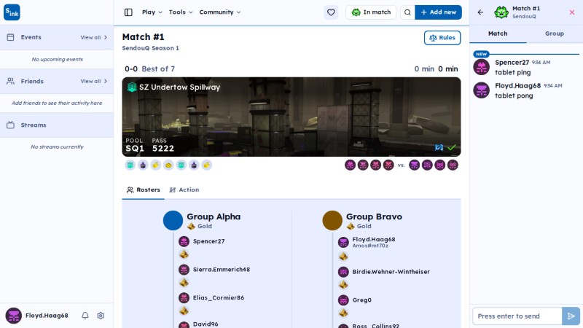Click the Friends people icon
The width and height of the screenshot is (583, 328).
[10, 81]
